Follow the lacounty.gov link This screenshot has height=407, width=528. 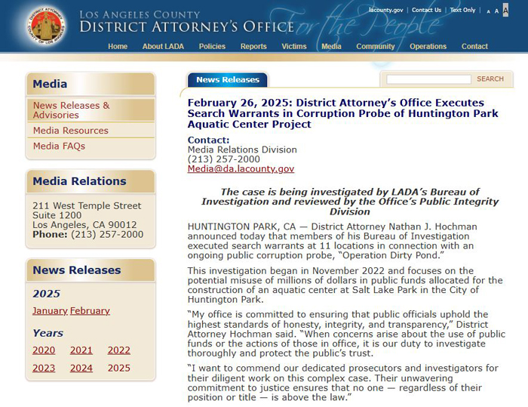pos(385,10)
